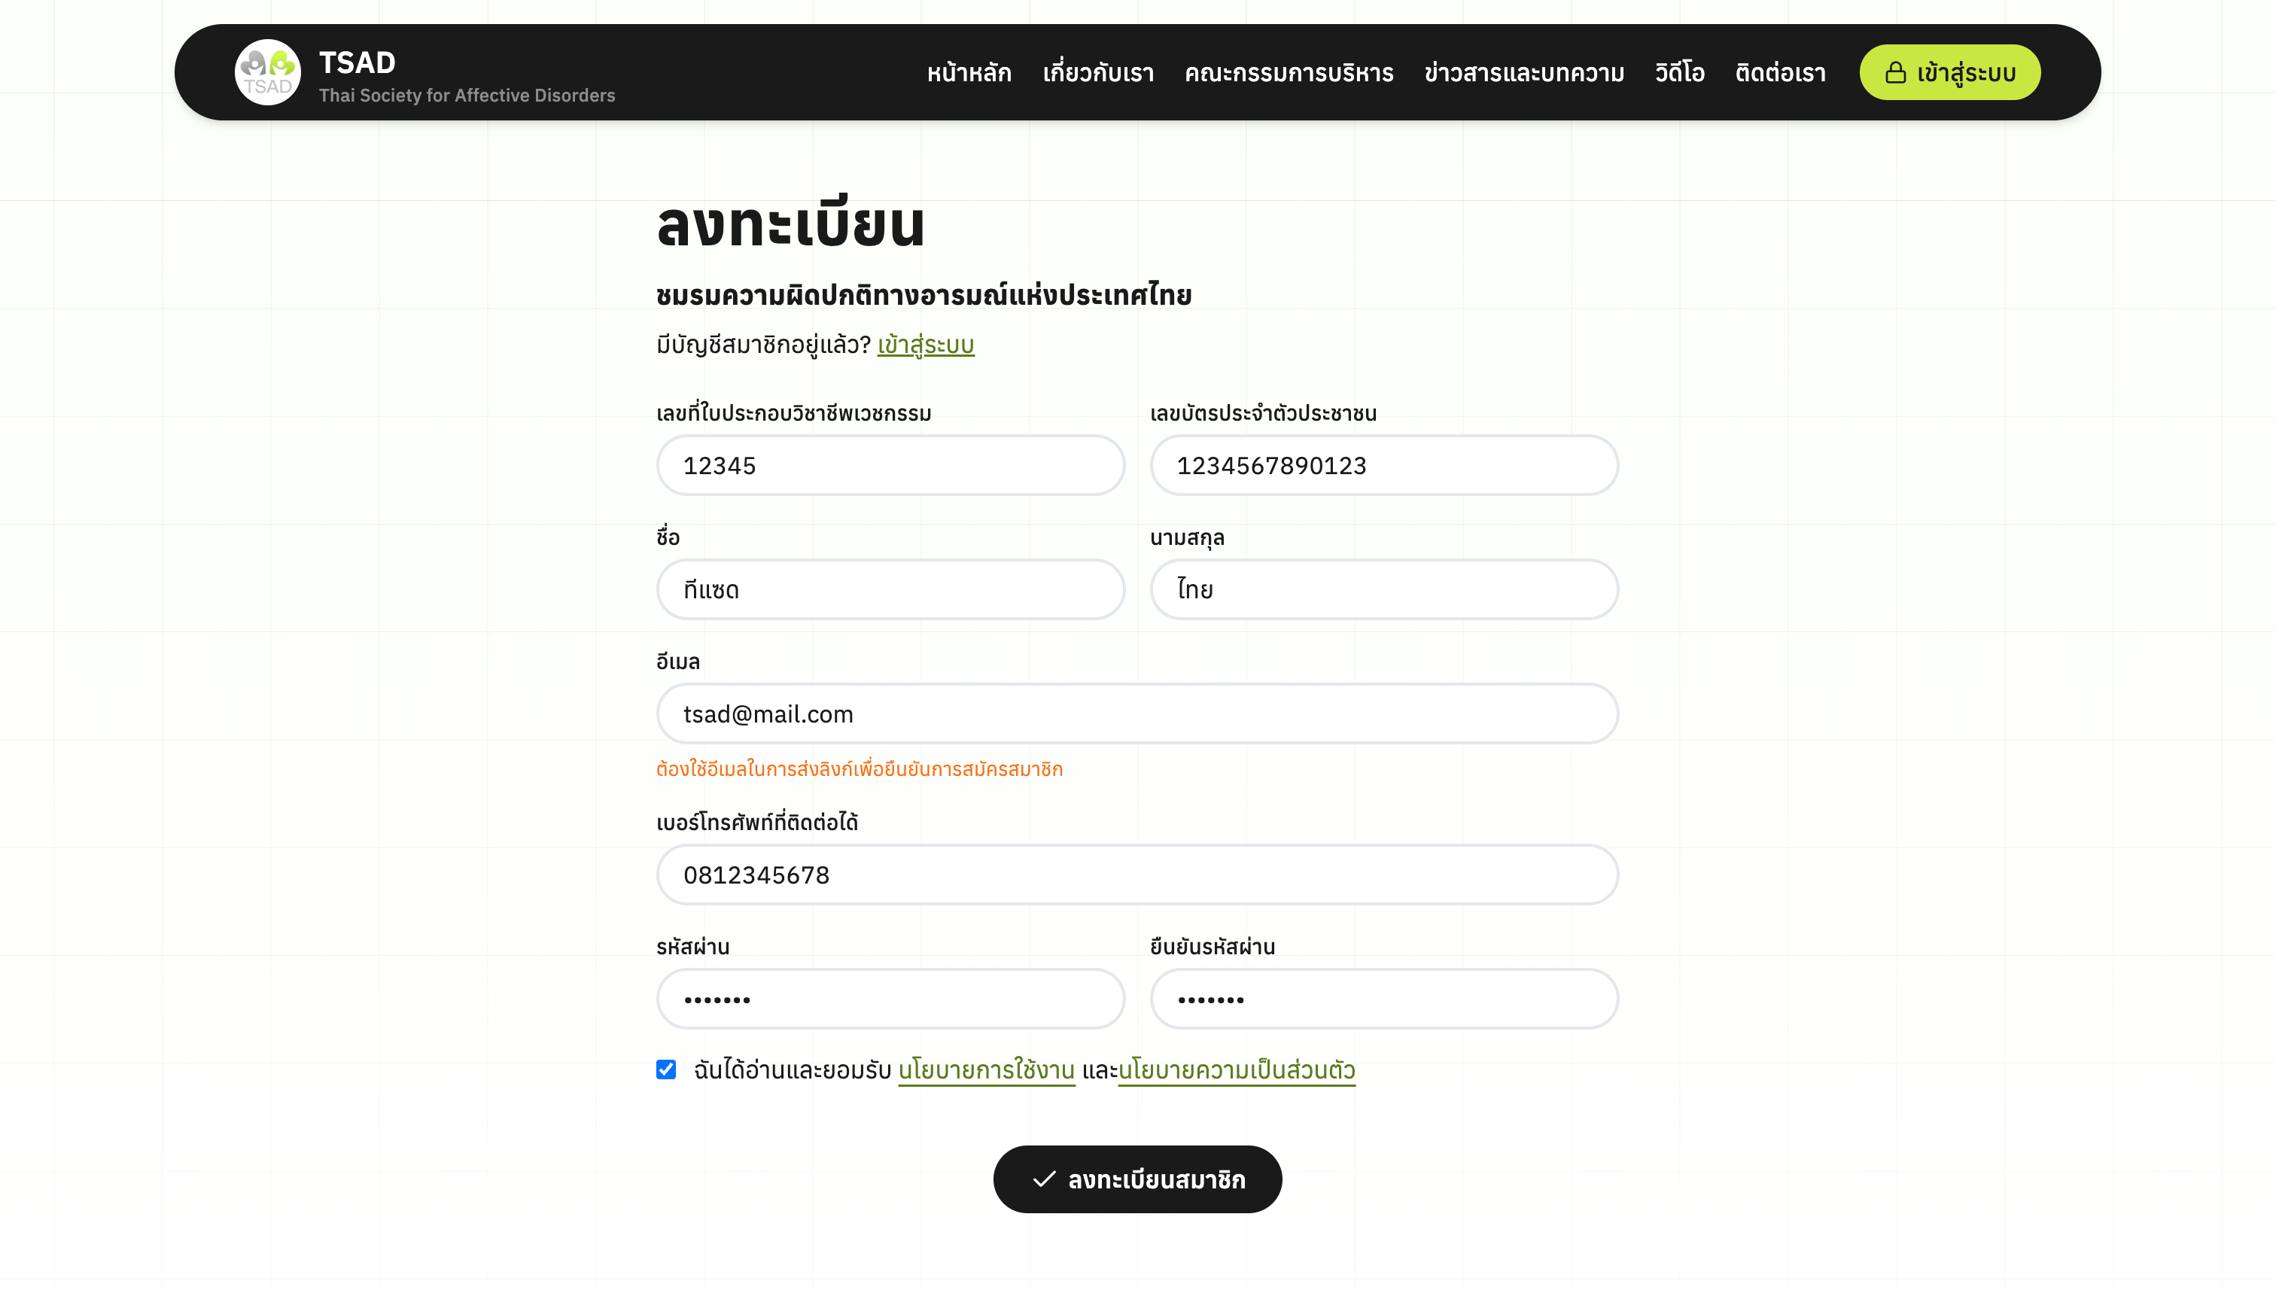Click the lock icon in login button
The image size is (2276, 1290).
pyautogui.click(x=1894, y=73)
